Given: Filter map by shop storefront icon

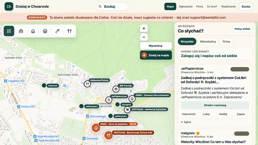Looking at the screenshot, I should pos(45,31).
